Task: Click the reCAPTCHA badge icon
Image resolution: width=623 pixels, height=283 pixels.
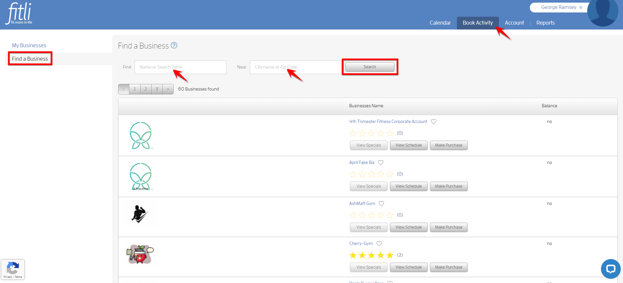Action: click(12, 268)
